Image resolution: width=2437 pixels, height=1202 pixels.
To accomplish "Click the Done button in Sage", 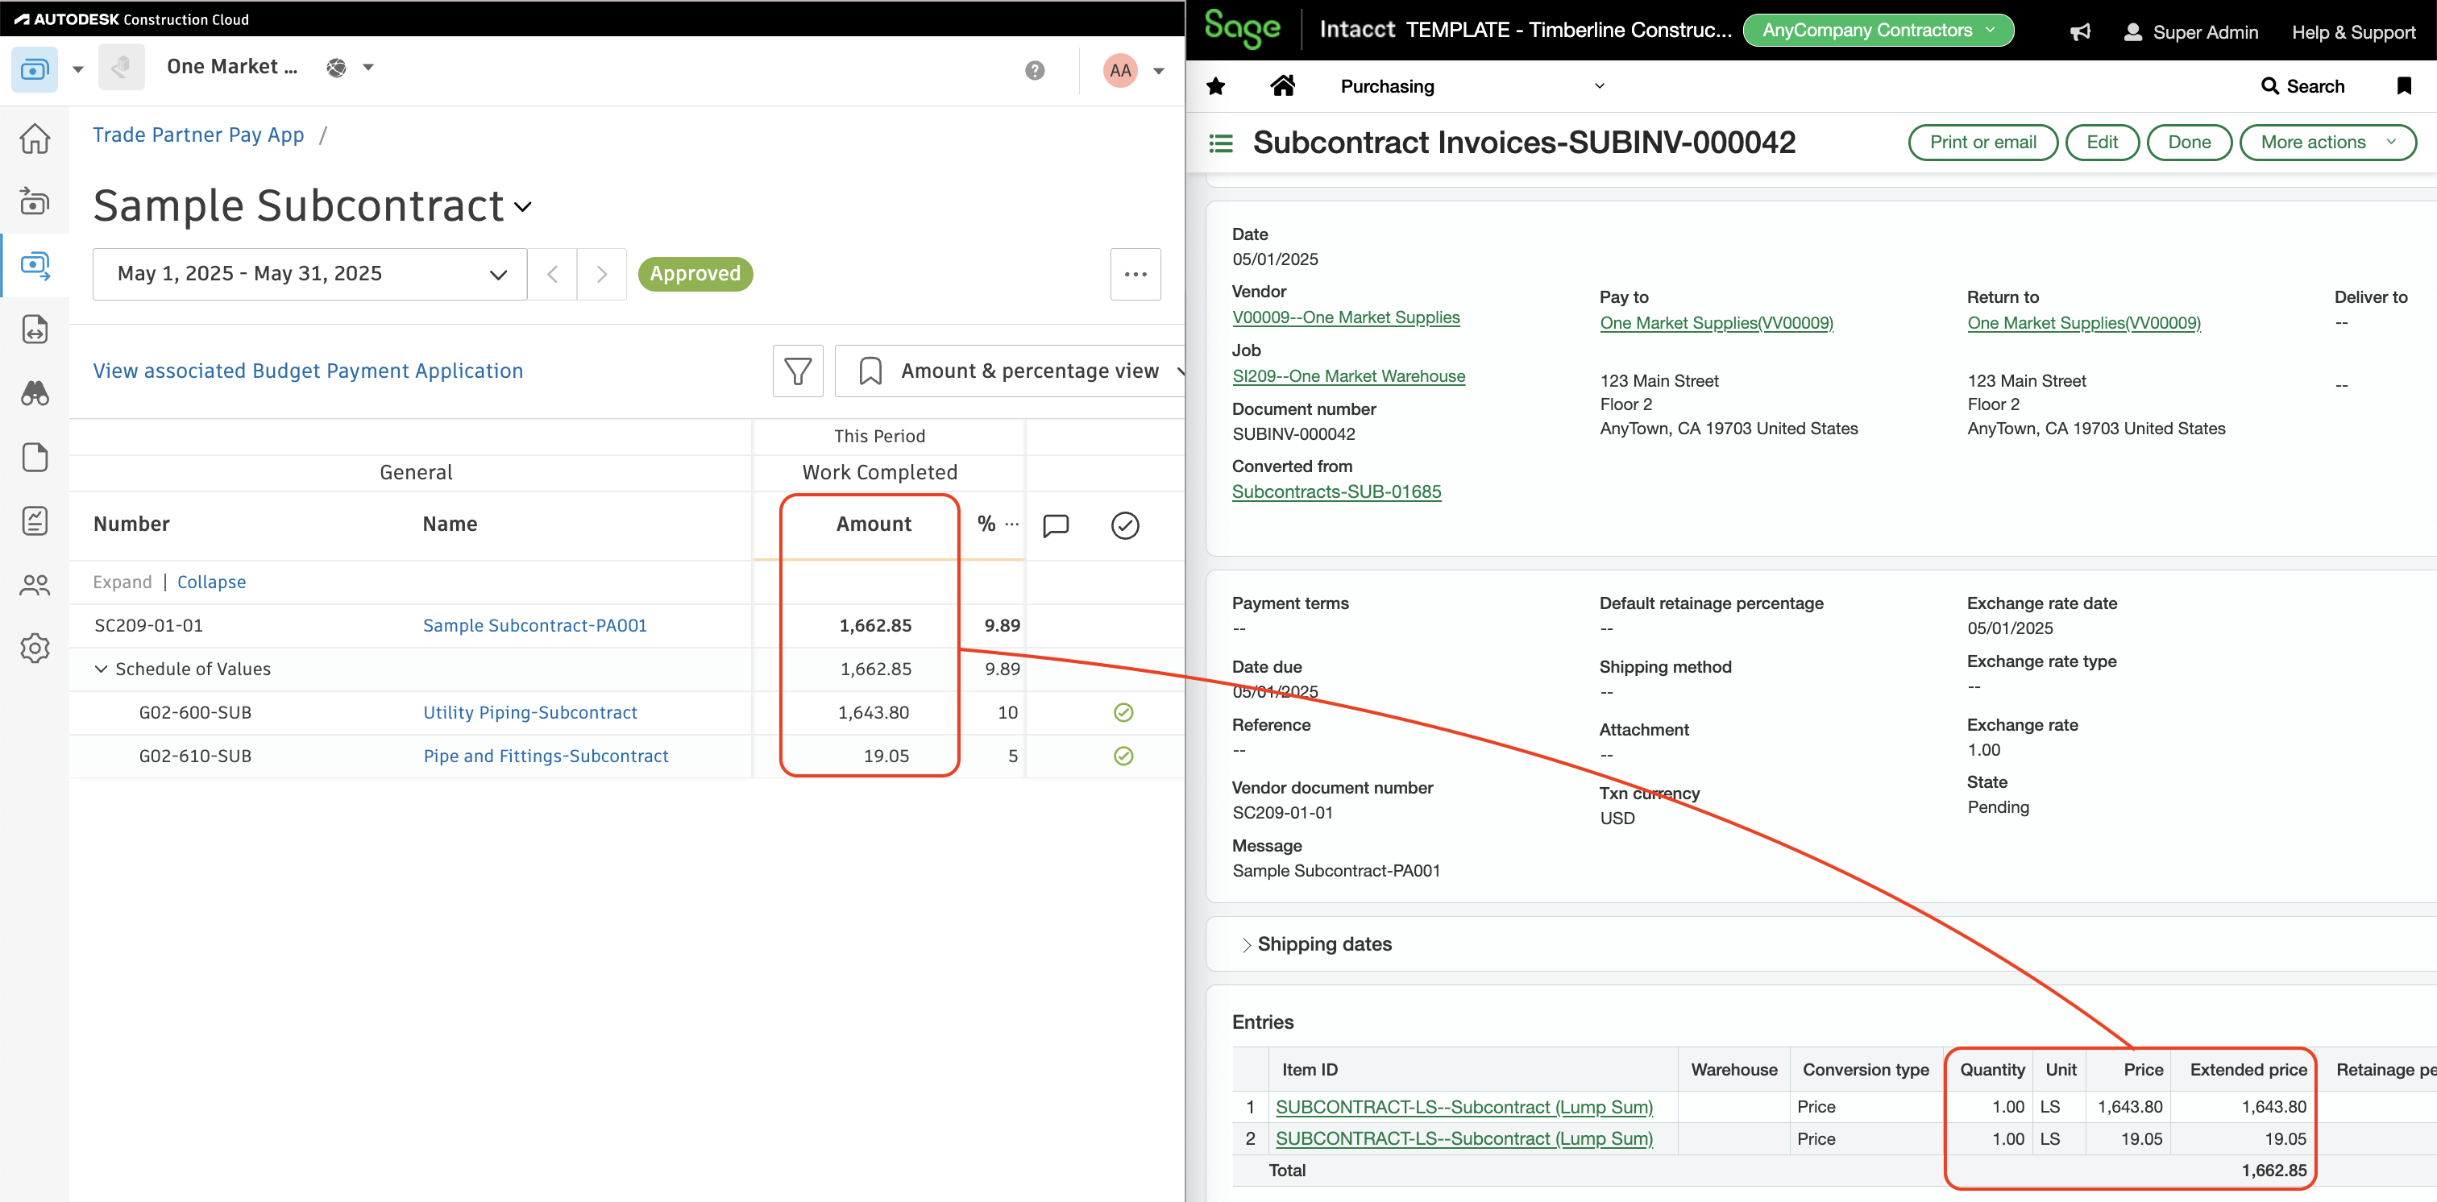I will pos(2189,142).
